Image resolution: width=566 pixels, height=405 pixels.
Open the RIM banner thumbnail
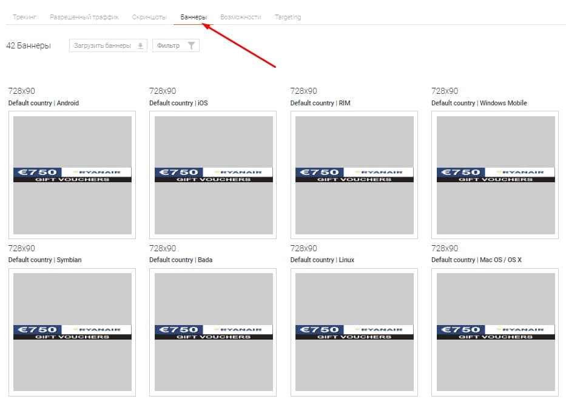pyautogui.click(x=354, y=175)
